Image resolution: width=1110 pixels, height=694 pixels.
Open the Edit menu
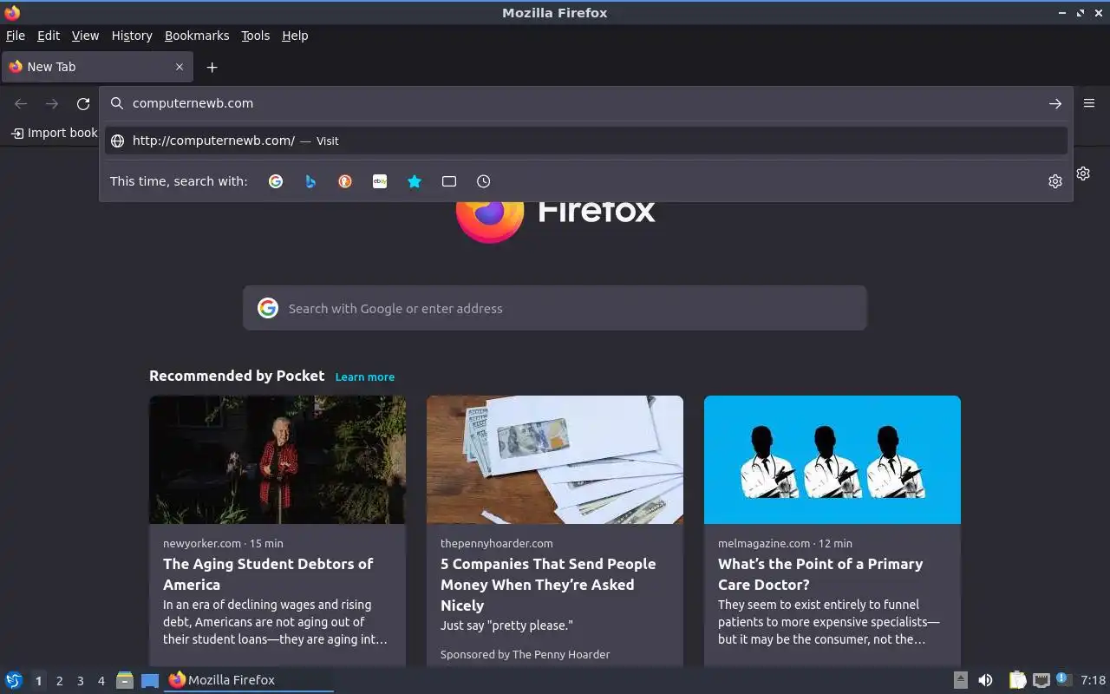[x=49, y=36]
